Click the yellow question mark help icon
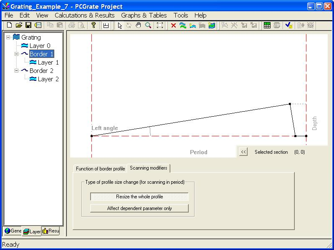This screenshot has height=250, width=334. [x=94, y=25]
